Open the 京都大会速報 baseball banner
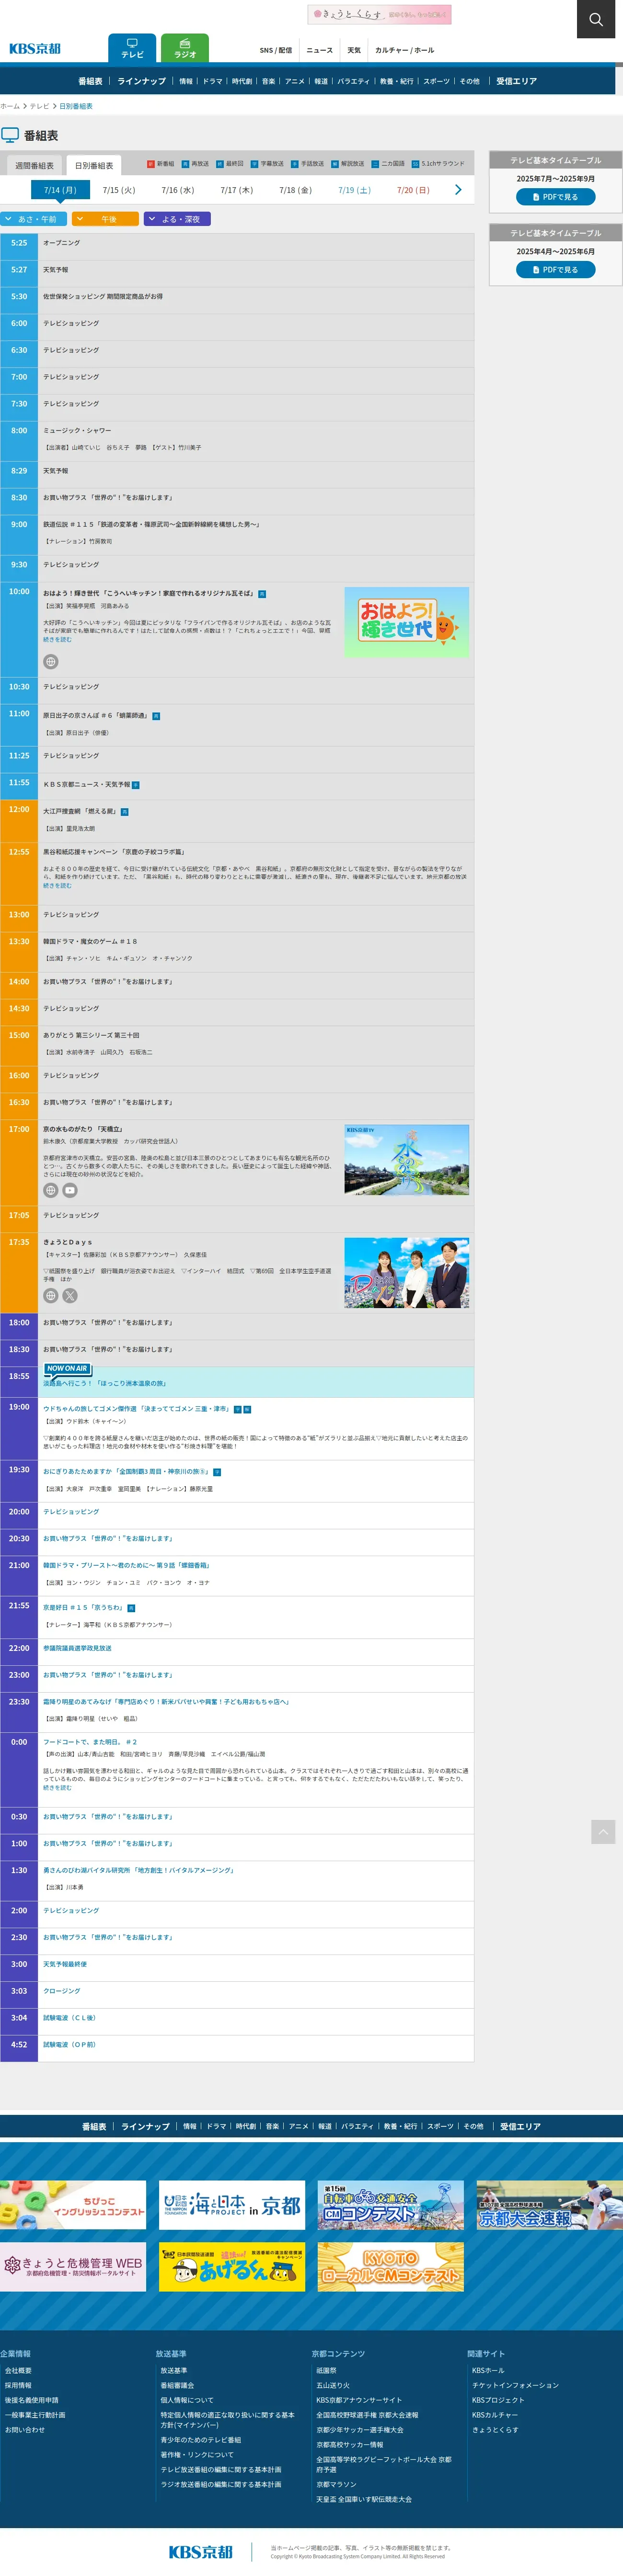 [550, 2206]
